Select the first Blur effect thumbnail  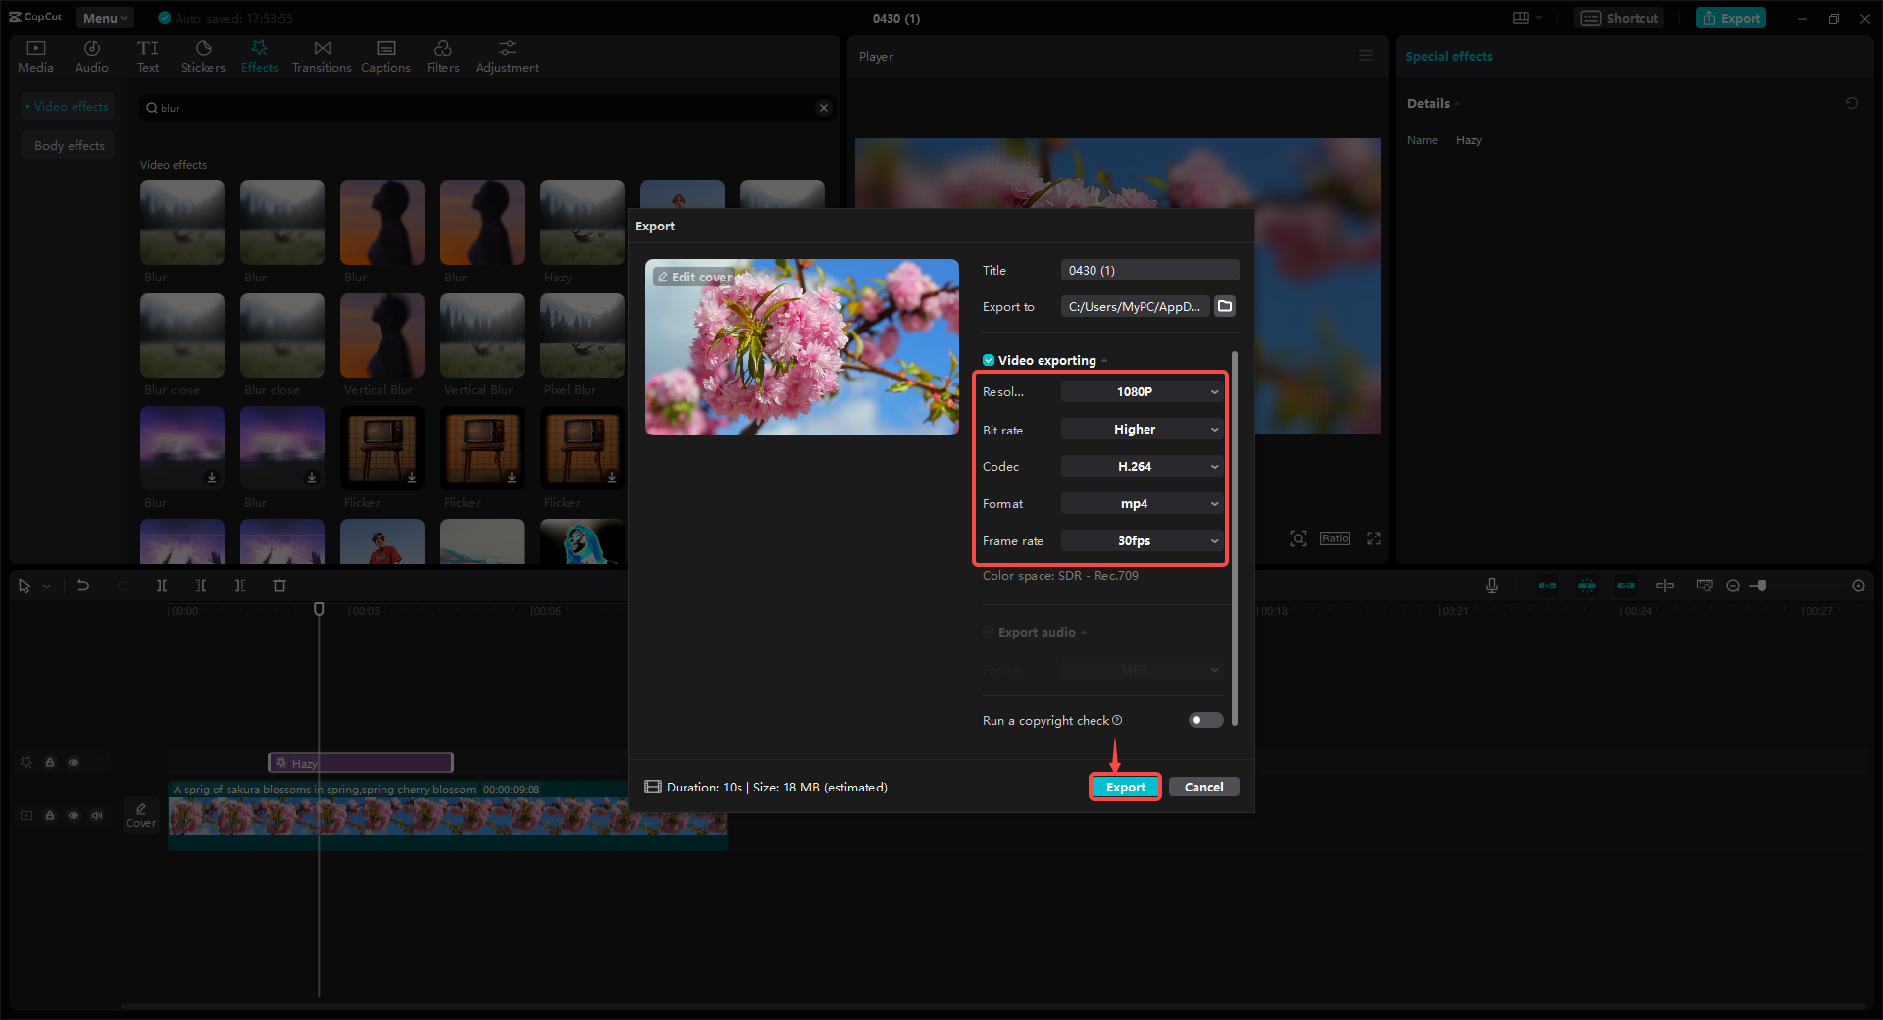181,223
